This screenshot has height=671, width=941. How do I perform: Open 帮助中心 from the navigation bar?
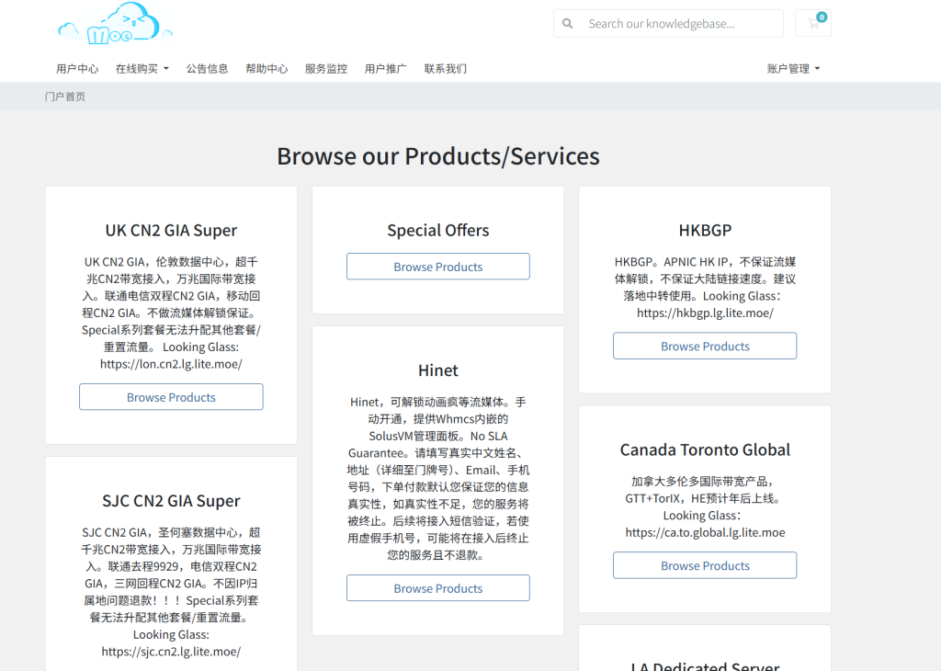point(266,69)
